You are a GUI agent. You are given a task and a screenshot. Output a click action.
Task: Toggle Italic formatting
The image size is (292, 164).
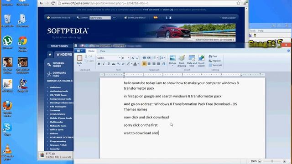tap(104, 64)
